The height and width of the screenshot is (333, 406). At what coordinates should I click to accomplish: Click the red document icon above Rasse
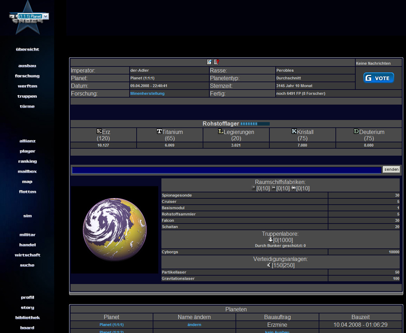(217, 62)
